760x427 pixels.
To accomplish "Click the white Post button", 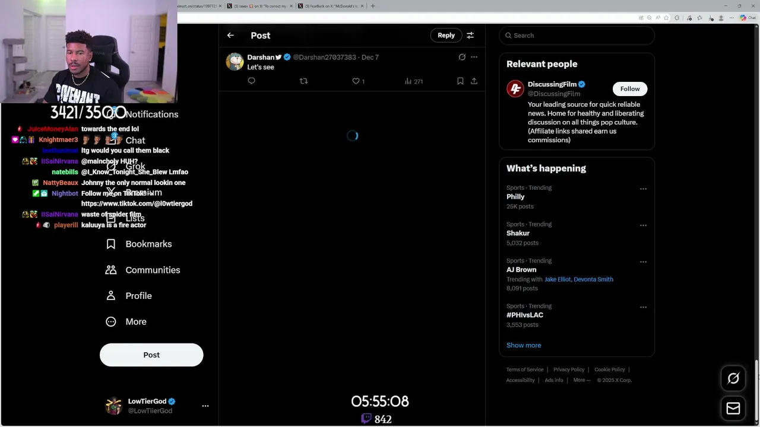I will (151, 355).
